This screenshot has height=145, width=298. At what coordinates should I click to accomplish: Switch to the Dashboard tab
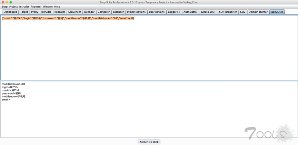coord(10,12)
